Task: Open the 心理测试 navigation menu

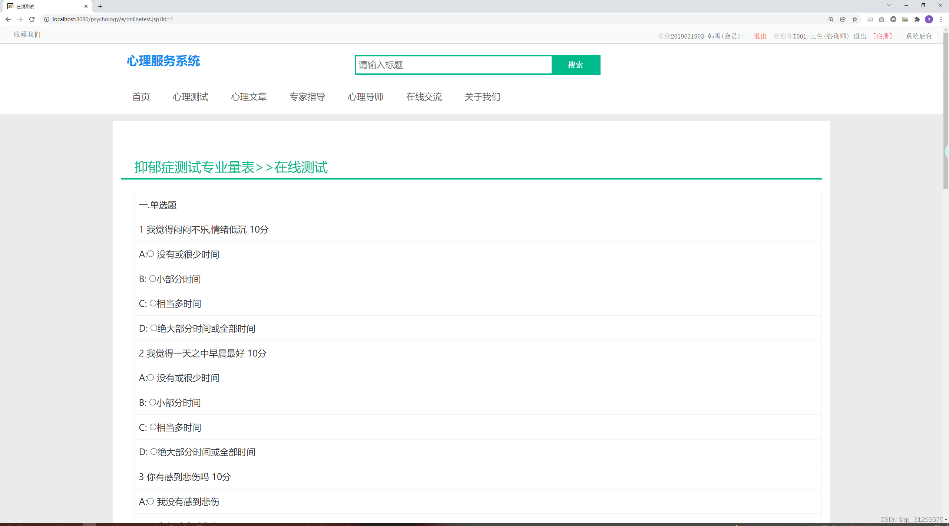Action: pos(190,97)
